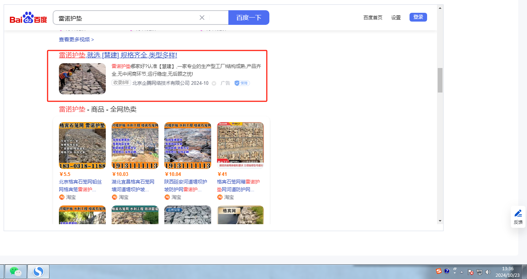The height and width of the screenshot is (279, 527).
Task: Click the blue help question-mark tray icon
Action: tap(446, 271)
